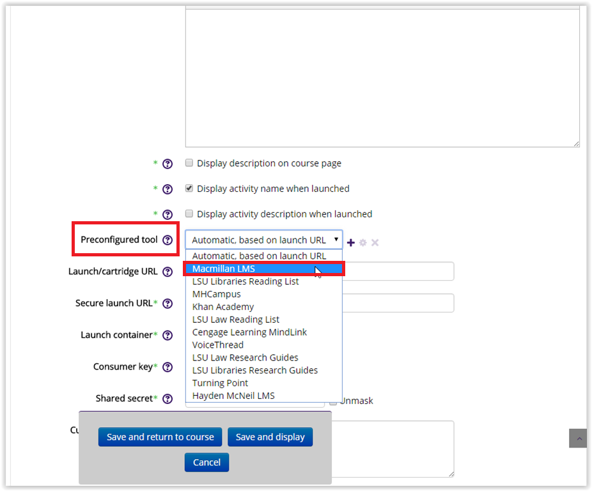Uncheck Display activity name when launched
This screenshot has height=491, width=592.
[x=189, y=188]
